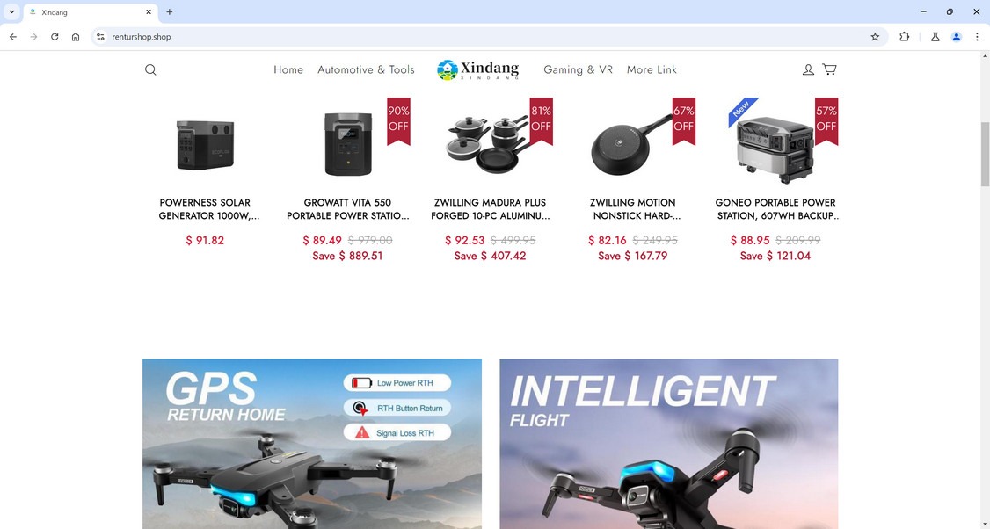
Task: Open the Gaming & VR menu
Action: click(578, 69)
